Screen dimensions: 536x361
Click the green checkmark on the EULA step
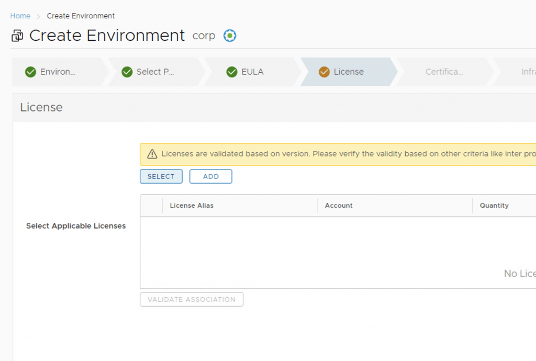coord(232,72)
